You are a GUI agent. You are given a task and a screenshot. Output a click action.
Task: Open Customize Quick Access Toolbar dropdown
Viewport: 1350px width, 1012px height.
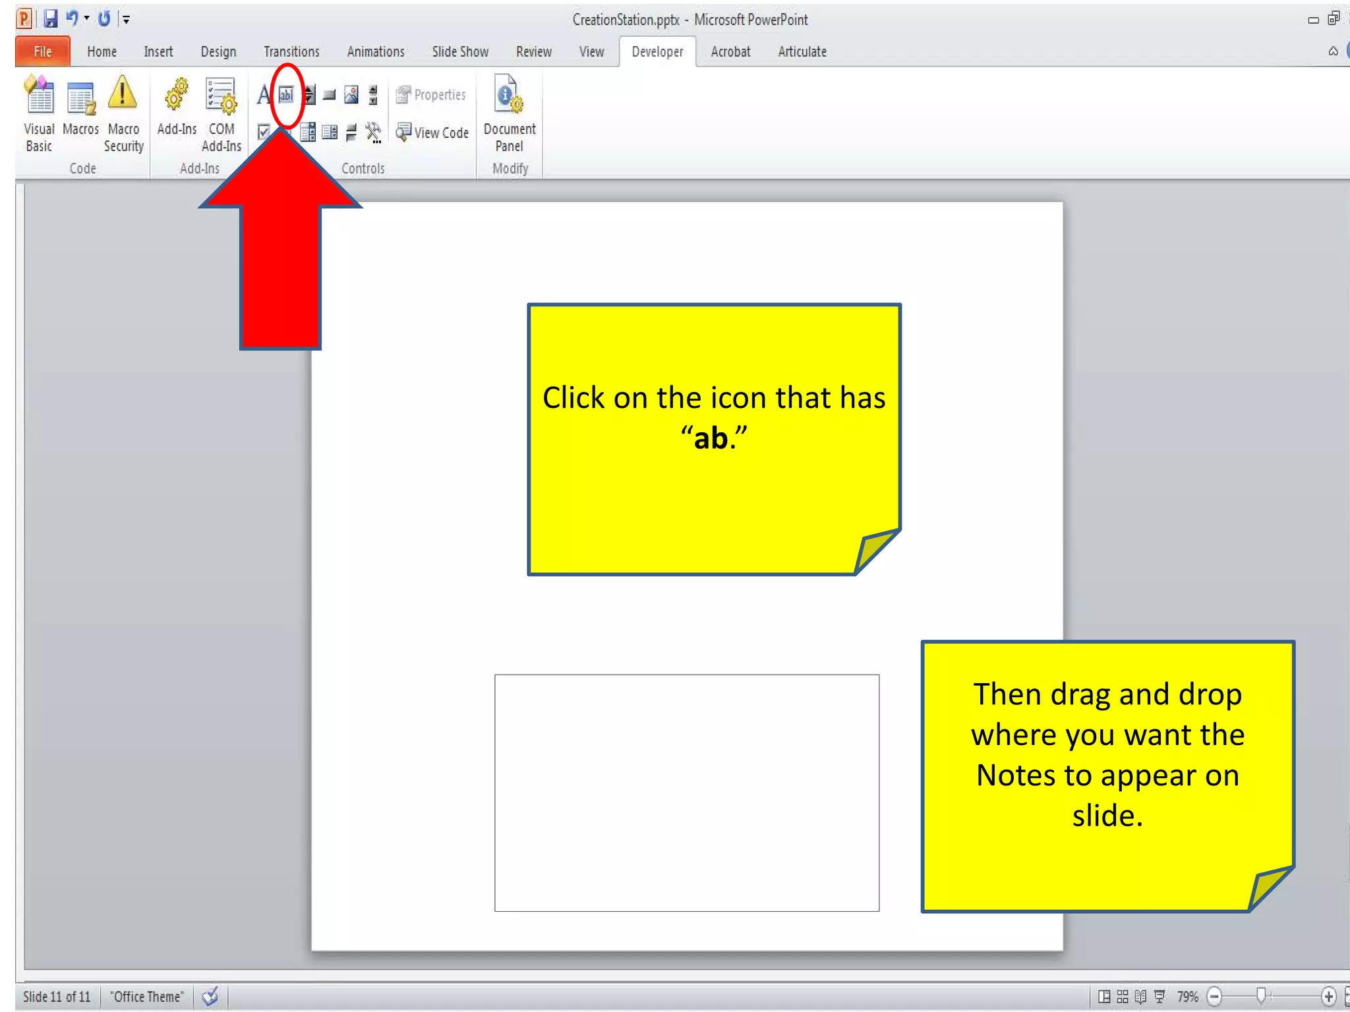(x=126, y=20)
